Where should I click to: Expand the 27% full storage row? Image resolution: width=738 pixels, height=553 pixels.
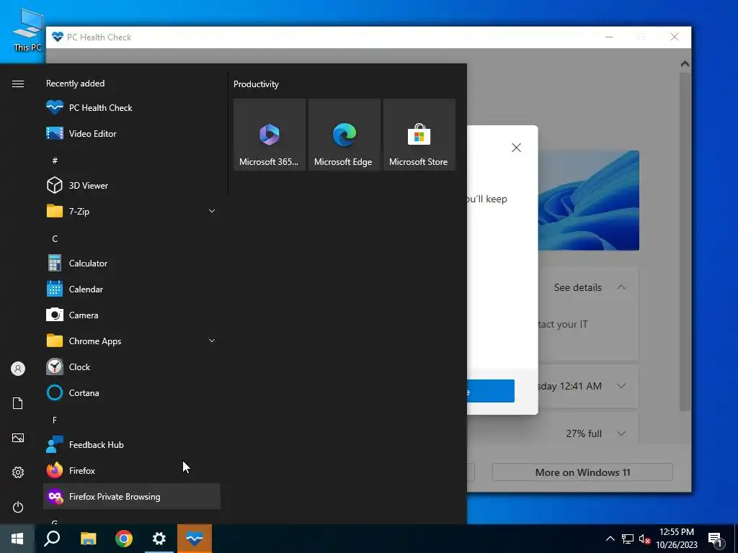coord(621,433)
